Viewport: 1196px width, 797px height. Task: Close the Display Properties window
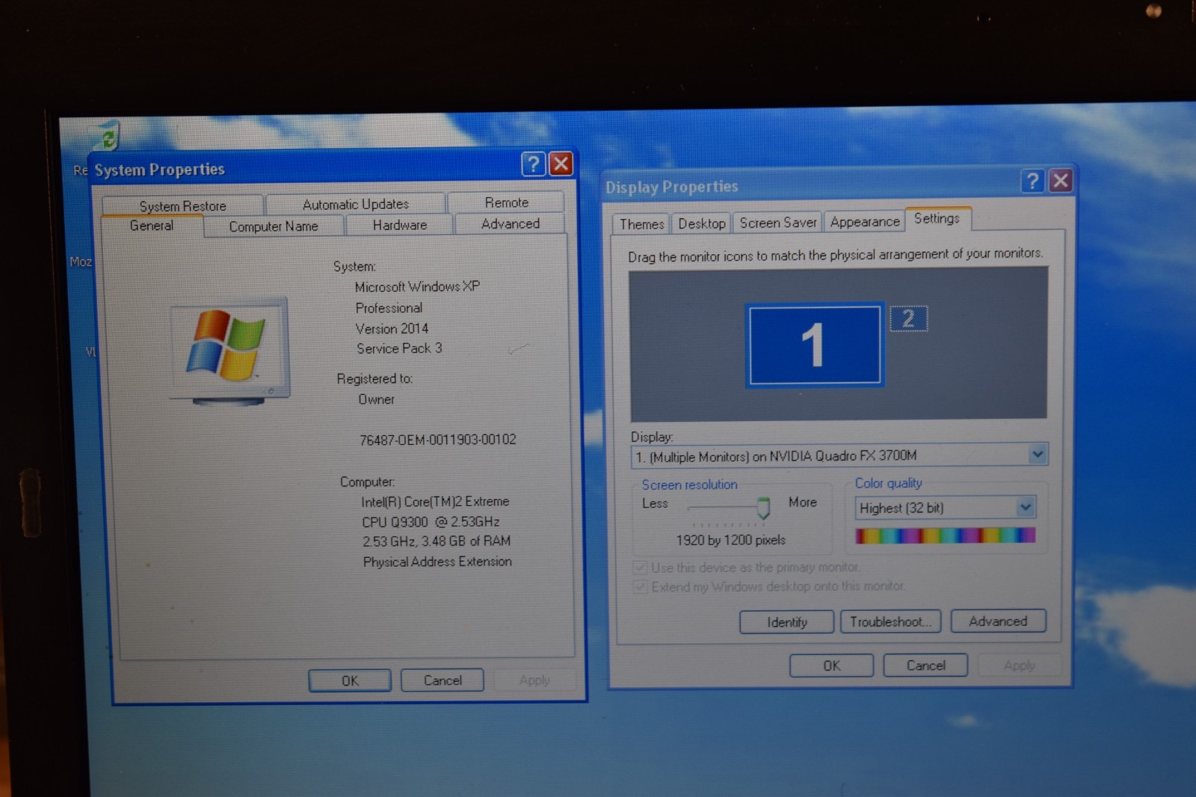coord(1060,180)
